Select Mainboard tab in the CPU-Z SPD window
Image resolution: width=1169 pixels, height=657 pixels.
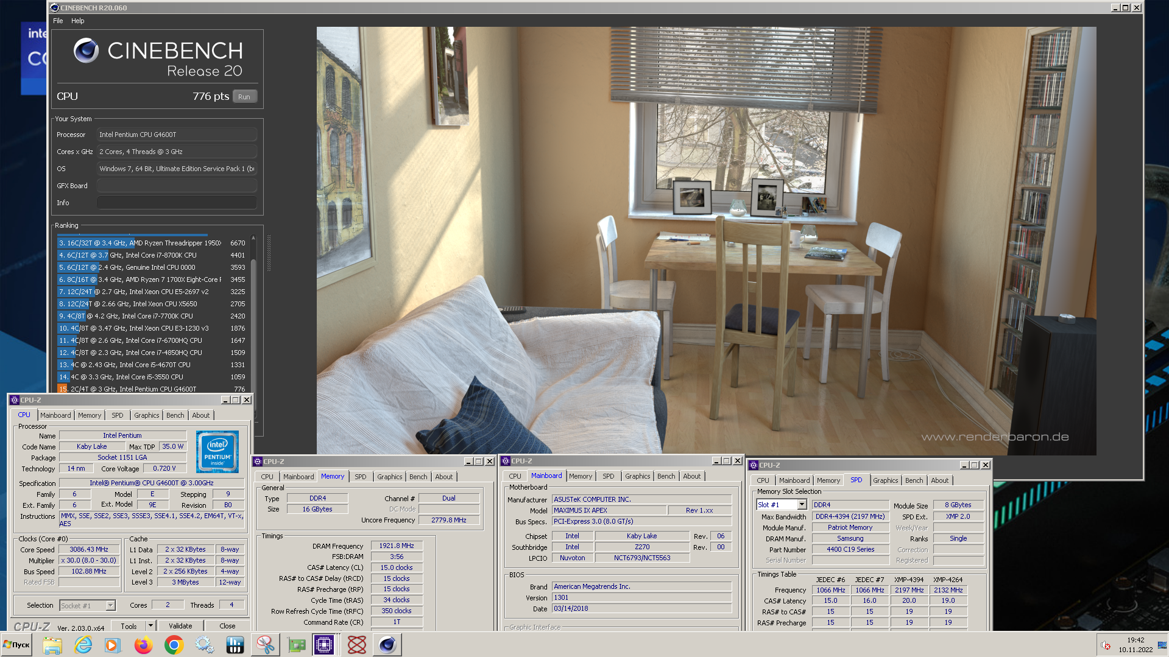click(x=794, y=480)
